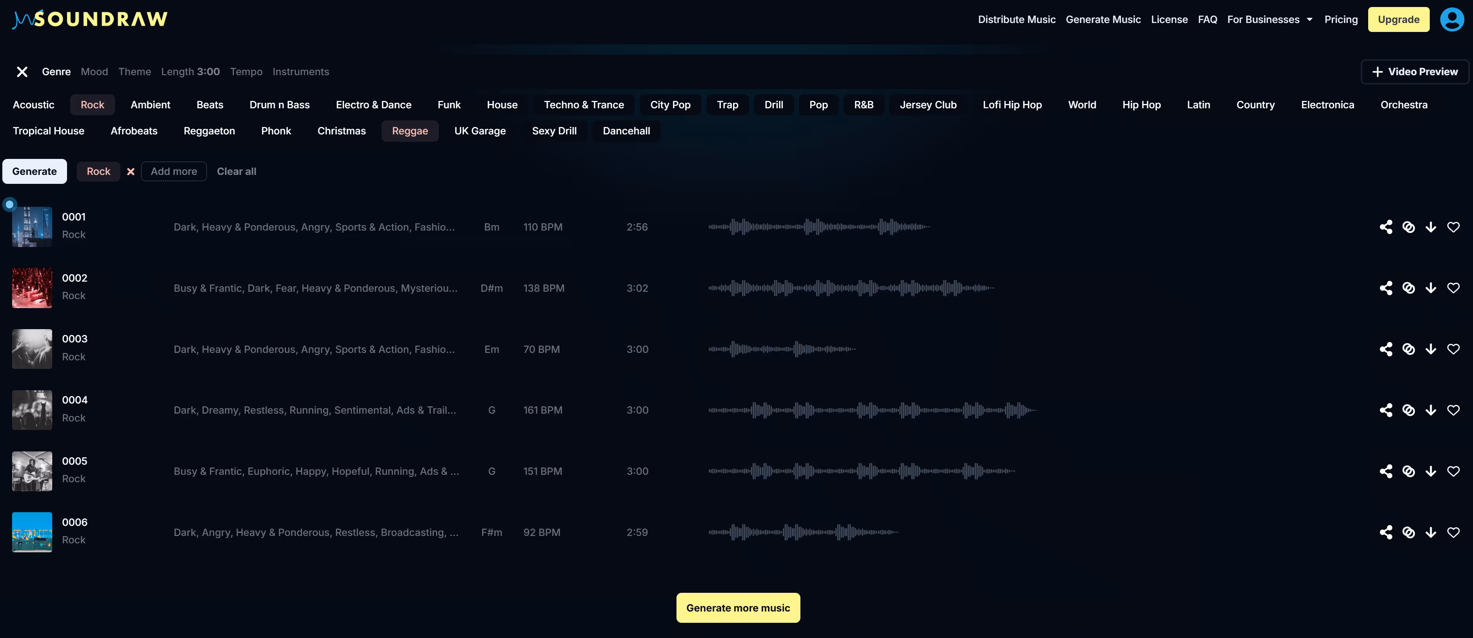Seek within track 0006 waveform
Viewport: 1473px width, 638px height.
click(804, 533)
